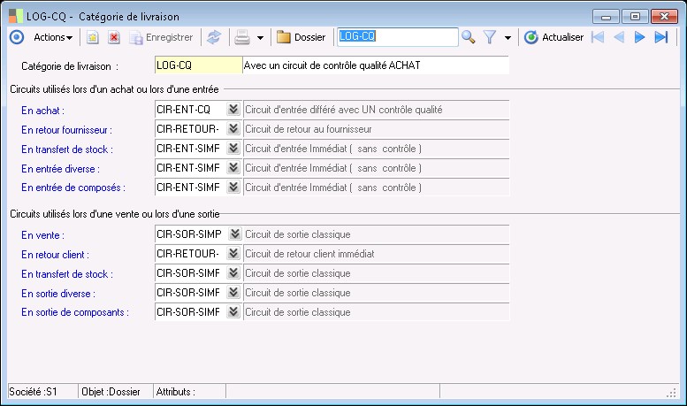Click text 'Circuit de retour client immédiat'
This screenshot has width=687, height=406.
(x=309, y=254)
